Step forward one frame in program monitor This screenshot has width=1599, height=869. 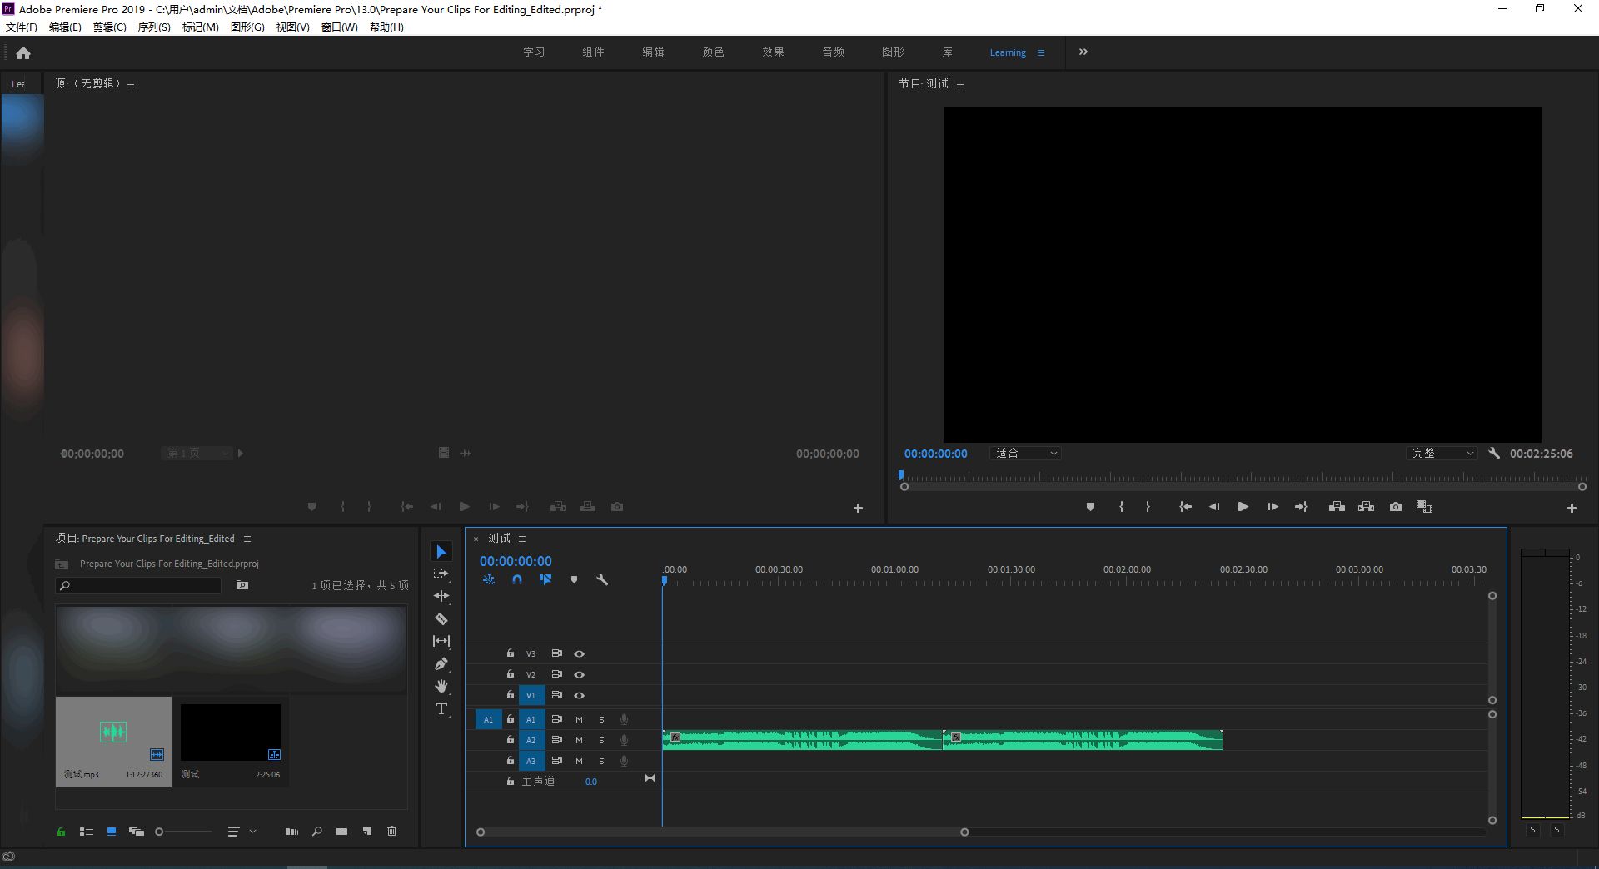[1273, 507]
